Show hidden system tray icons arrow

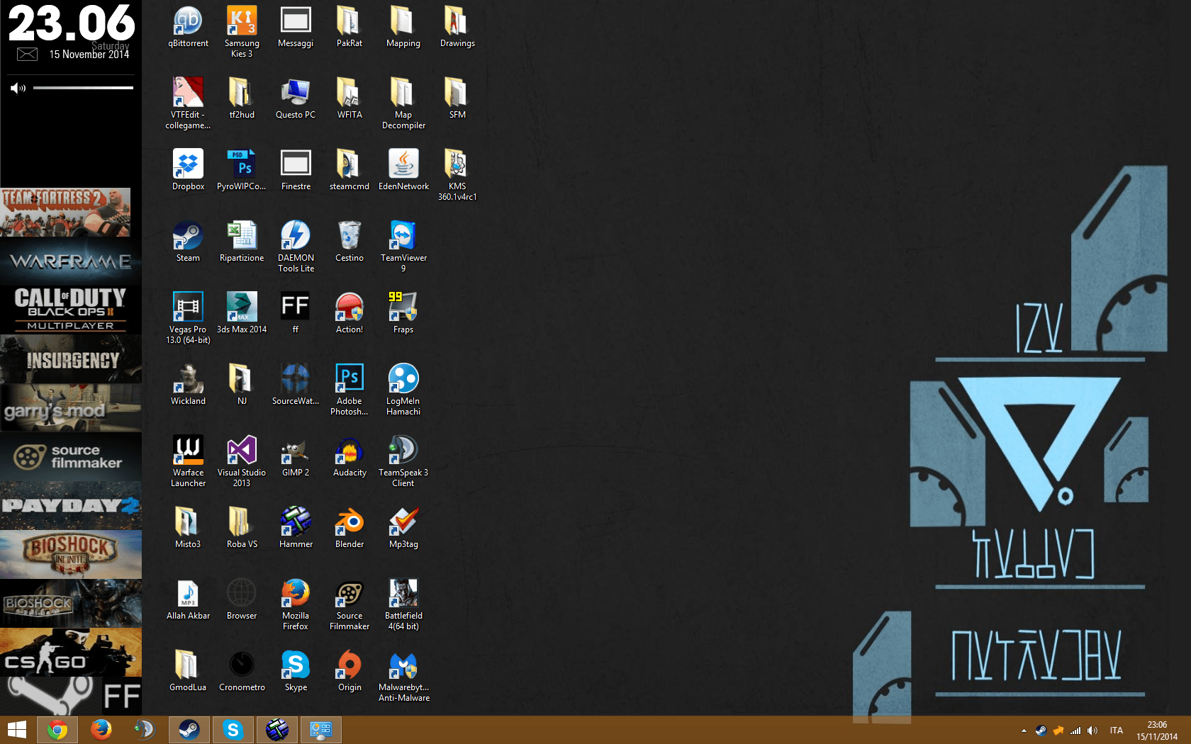click(x=1024, y=730)
